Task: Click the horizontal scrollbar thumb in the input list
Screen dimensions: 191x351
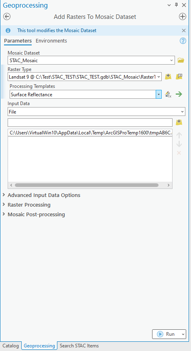Action: tap(87, 185)
